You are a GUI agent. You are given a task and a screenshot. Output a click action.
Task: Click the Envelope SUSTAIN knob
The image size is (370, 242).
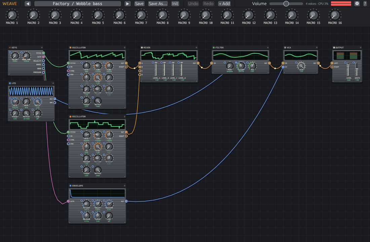[x=109, y=204]
